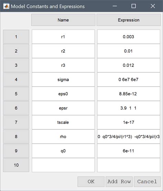
Task: Maximize the Model Constants window
Action: point(133,6)
